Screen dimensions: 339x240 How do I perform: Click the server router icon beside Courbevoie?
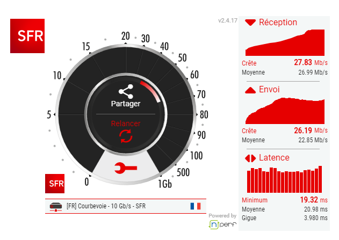[x=56, y=207]
